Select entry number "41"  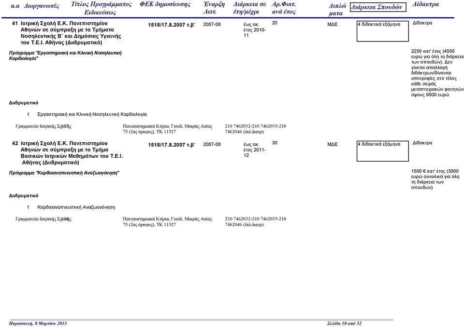[15, 23]
